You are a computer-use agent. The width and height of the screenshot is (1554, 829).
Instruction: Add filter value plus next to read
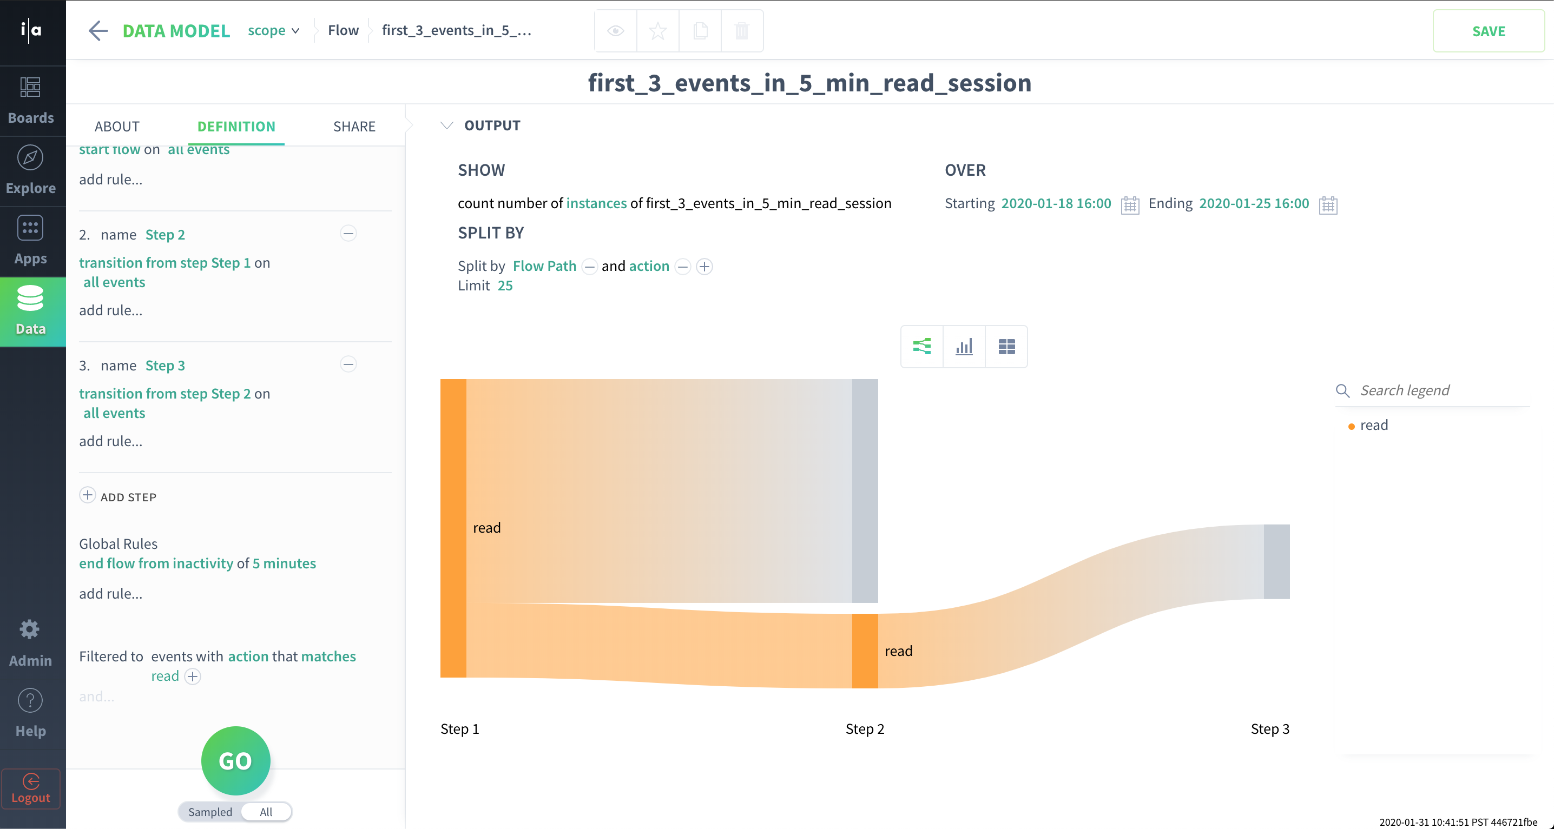[x=193, y=677]
